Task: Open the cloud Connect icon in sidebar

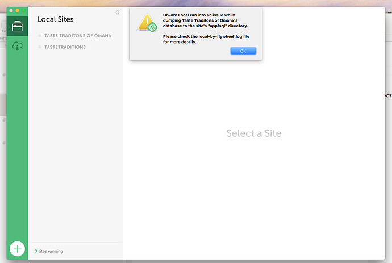Action: tap(17, 46)
